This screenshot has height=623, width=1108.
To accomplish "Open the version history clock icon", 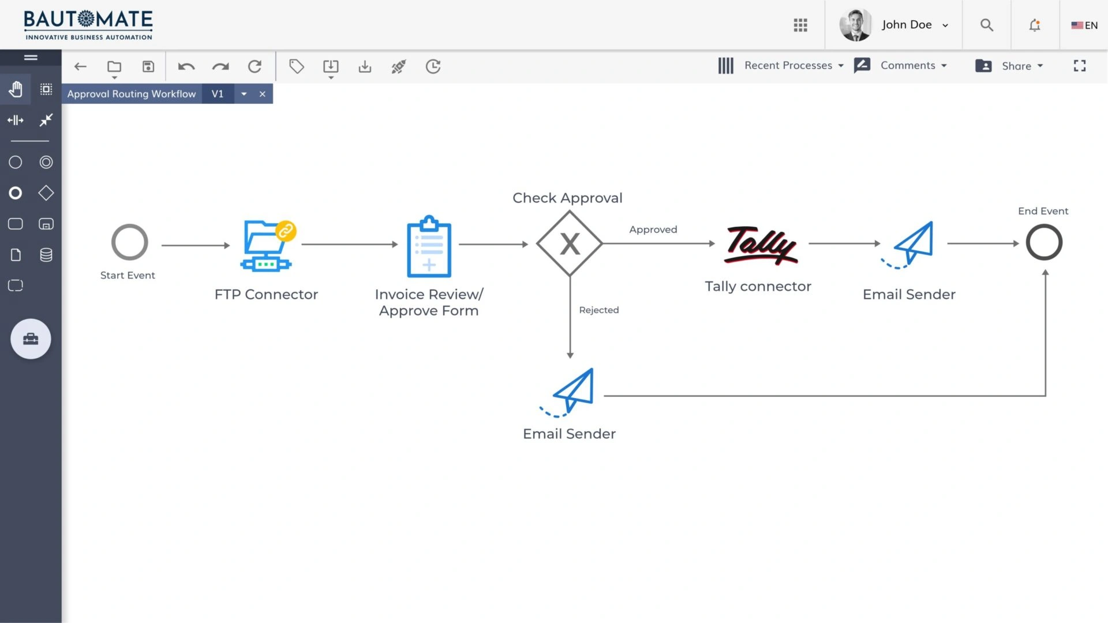I will (433, 66).
